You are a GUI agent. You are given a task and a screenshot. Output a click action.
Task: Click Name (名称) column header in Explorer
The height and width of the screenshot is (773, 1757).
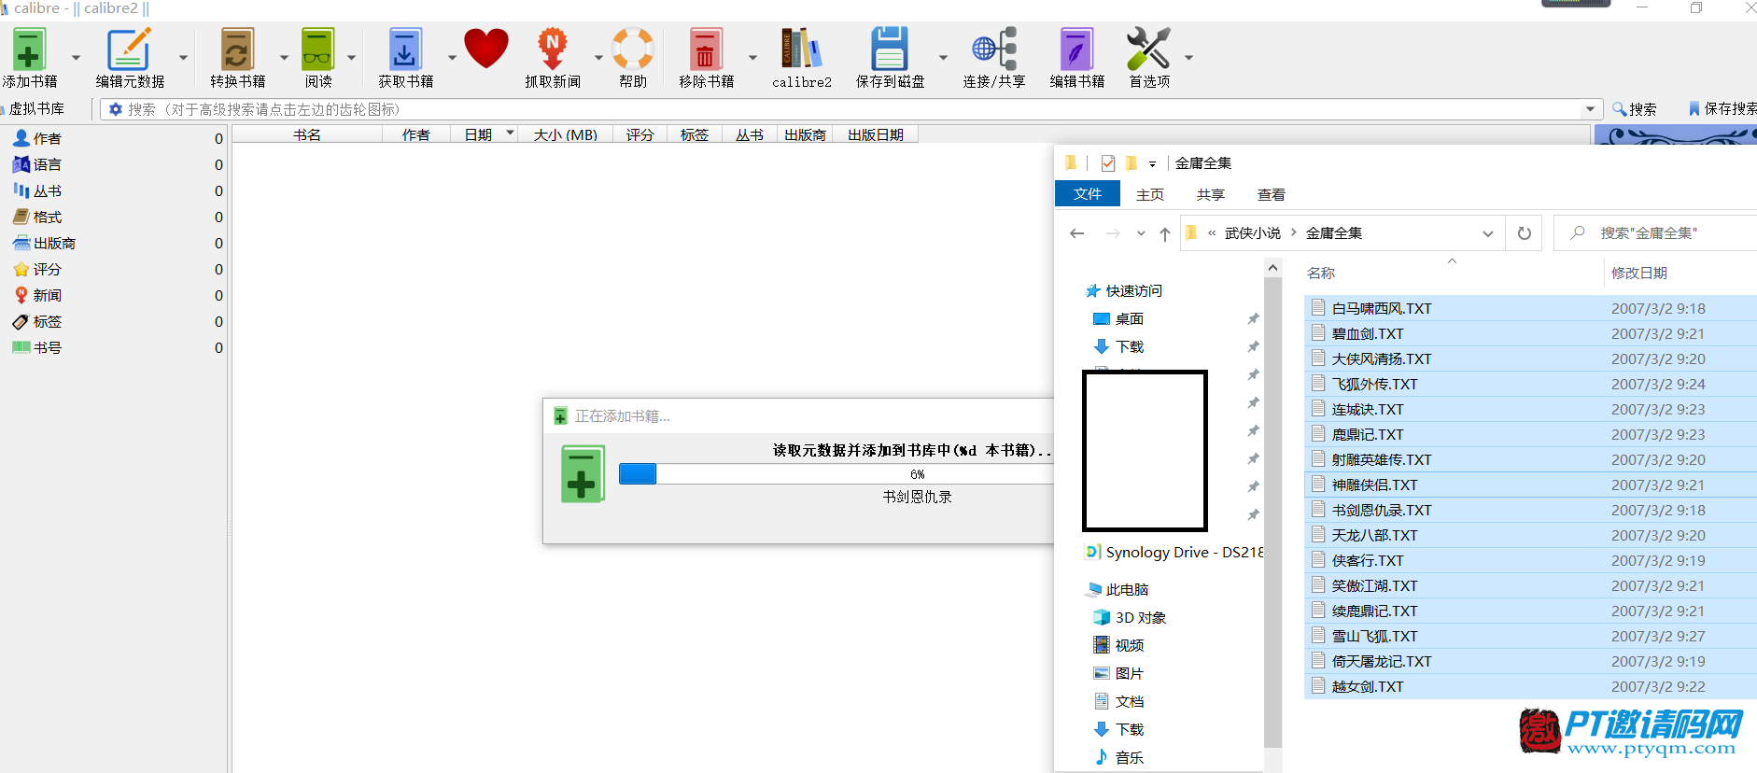pos(1321,273)
